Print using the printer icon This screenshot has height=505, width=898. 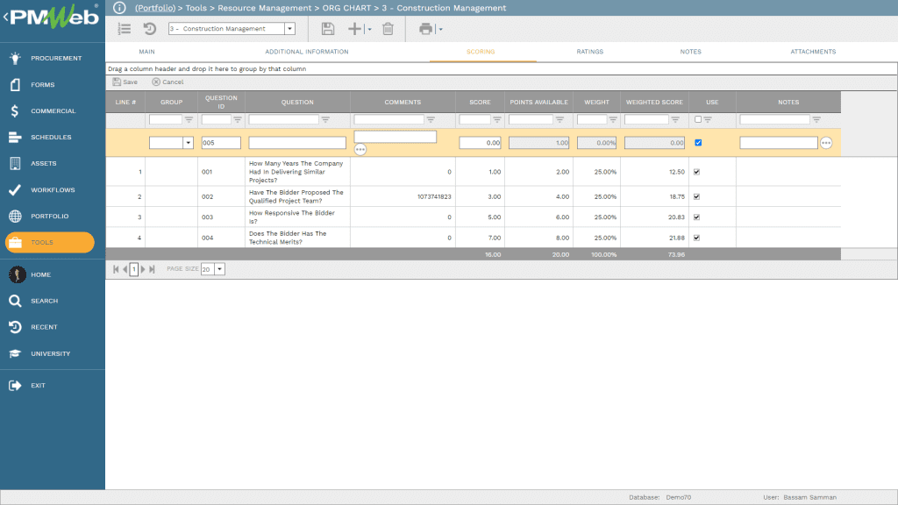click(425, 29)
